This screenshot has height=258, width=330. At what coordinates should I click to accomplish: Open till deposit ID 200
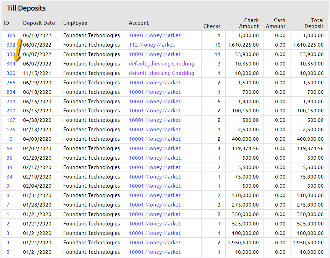pyautogui.click(x=11, y=111)
